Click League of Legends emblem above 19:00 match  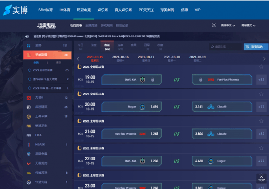pos(79,66)
